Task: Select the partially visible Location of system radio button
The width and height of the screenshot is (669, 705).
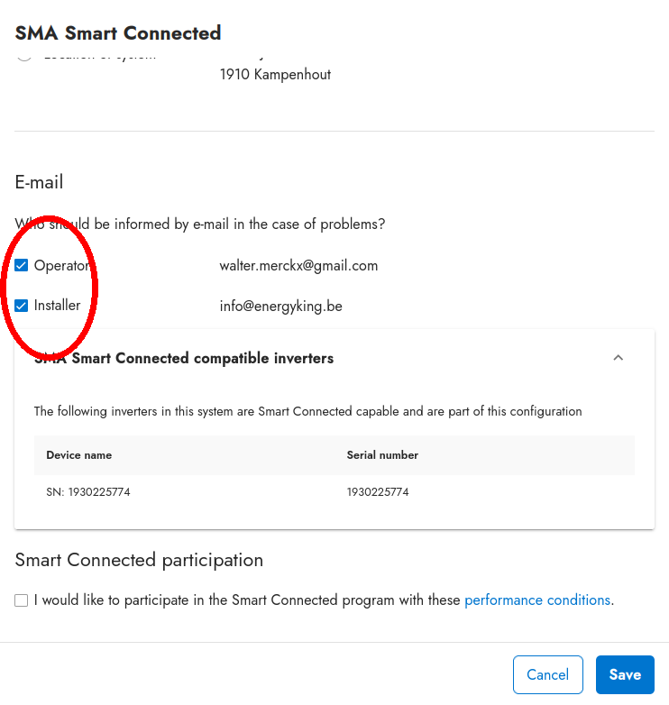Action: [24, 58]
